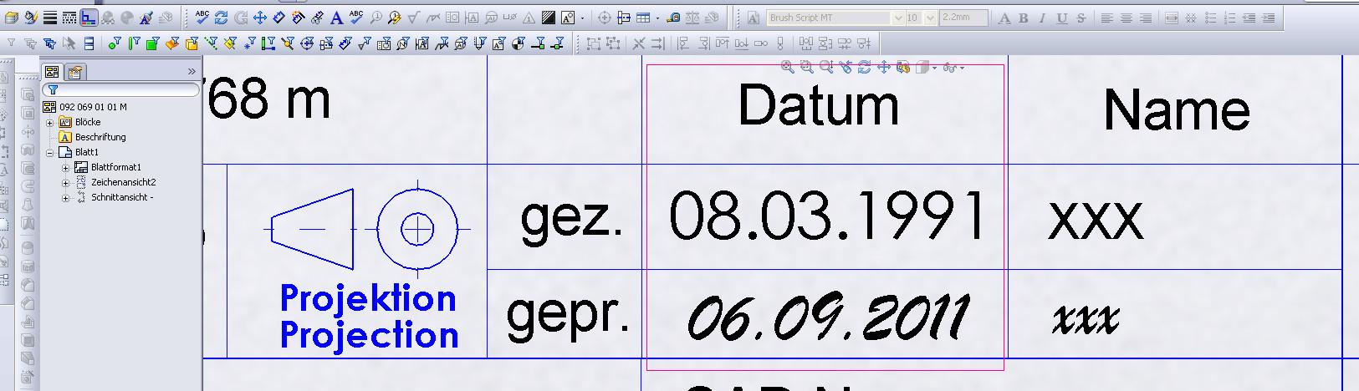Screen dimensions: 1359x391
Task: Expand the Zeichenansicht2 node
Action: [x=65, y=182]
